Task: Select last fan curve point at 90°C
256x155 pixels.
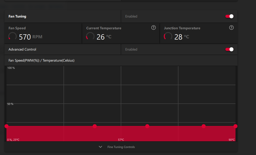Action: 235,126
